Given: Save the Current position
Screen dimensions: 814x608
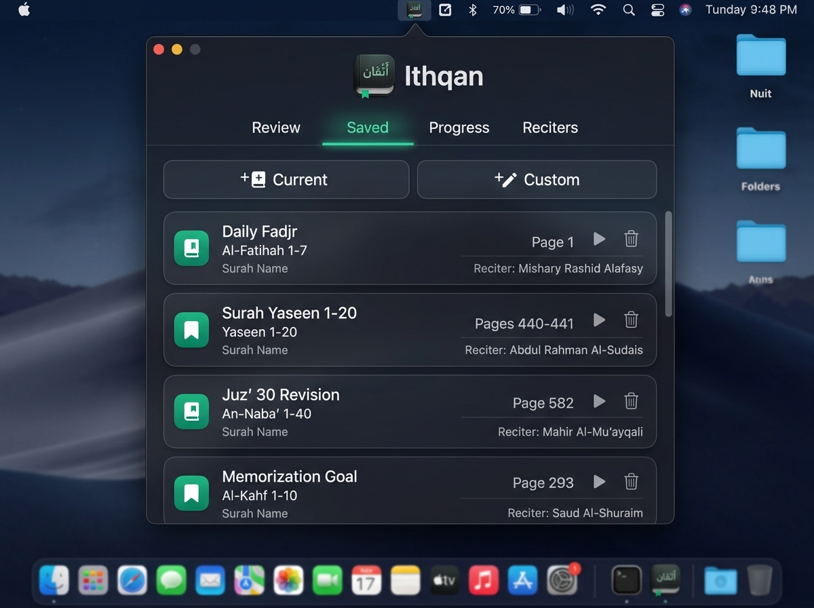Looking at the screenshot, I should [x=286, y=180].
